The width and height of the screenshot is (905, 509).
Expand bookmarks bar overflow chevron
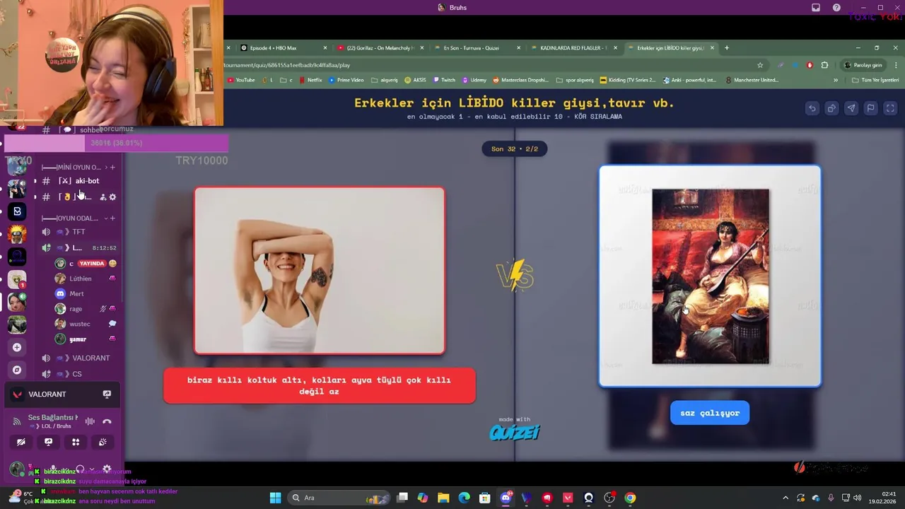836,80
